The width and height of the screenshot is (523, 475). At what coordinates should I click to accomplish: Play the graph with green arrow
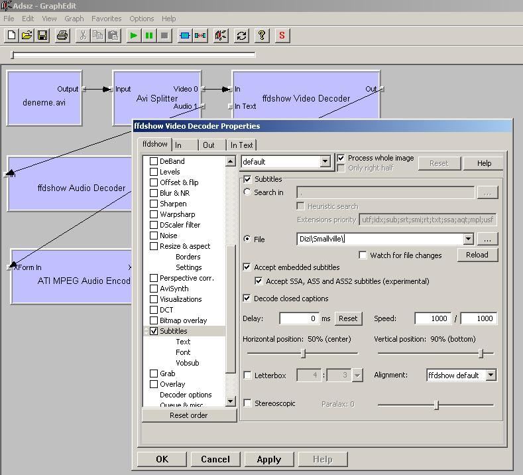tap(133, 35)
